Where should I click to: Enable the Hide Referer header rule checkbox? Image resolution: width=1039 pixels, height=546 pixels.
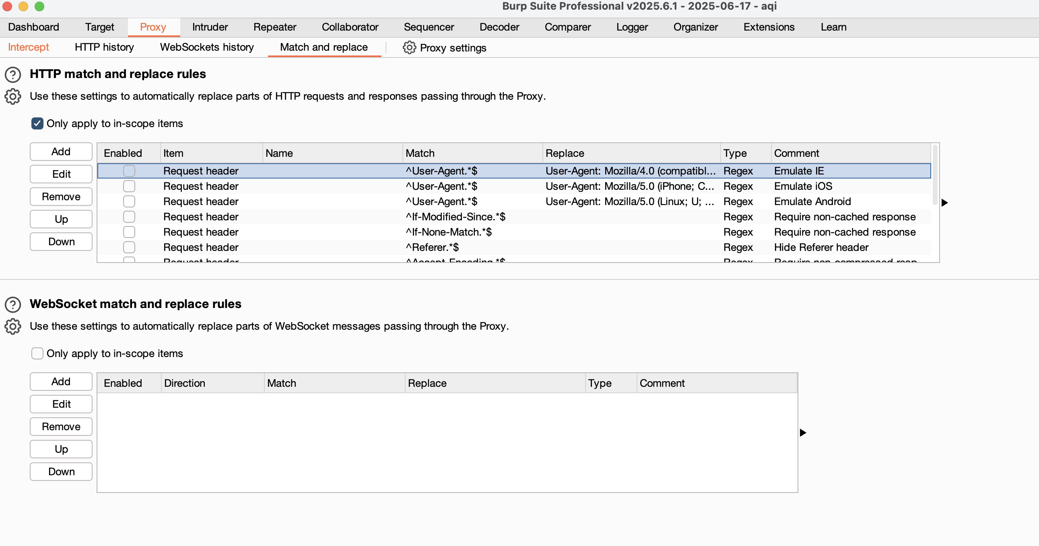click(129, 247)
